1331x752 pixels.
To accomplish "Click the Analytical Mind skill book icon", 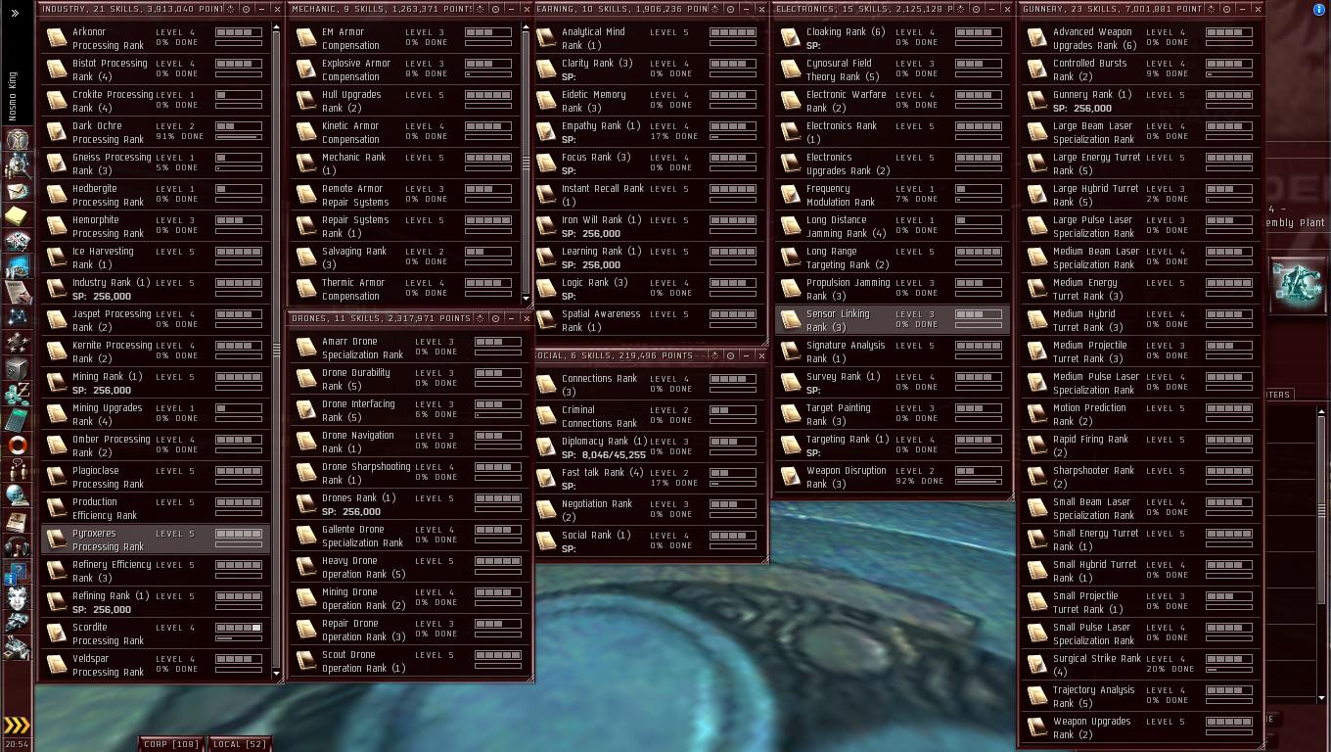I will click(546, 38).
